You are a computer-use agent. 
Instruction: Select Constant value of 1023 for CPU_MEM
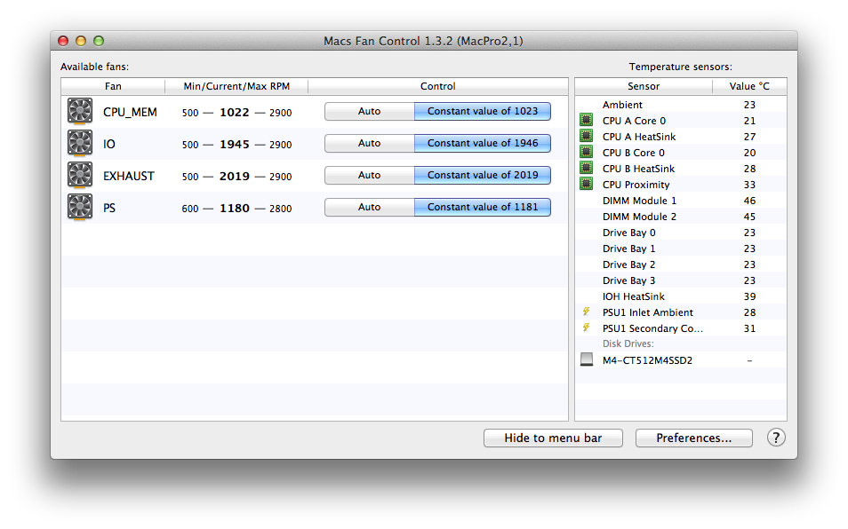point(483,111)
